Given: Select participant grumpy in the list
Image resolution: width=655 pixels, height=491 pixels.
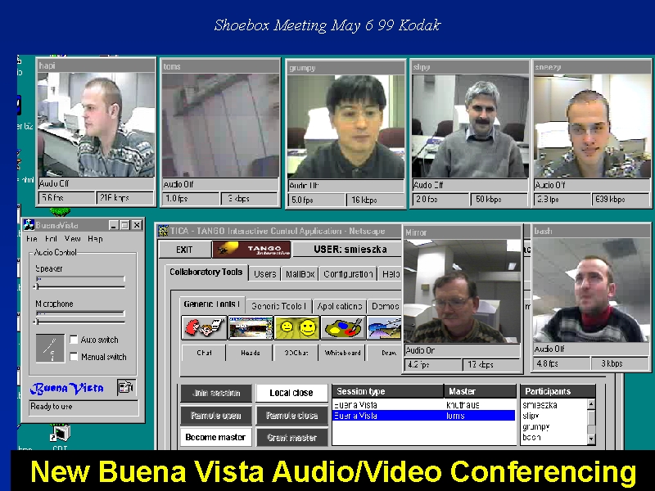Looking at the screenshot, I should [536, 426].
